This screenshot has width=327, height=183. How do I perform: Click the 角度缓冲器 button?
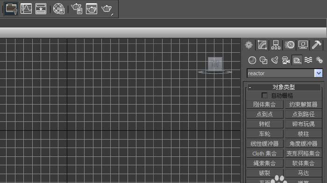[x=303, y=144]
